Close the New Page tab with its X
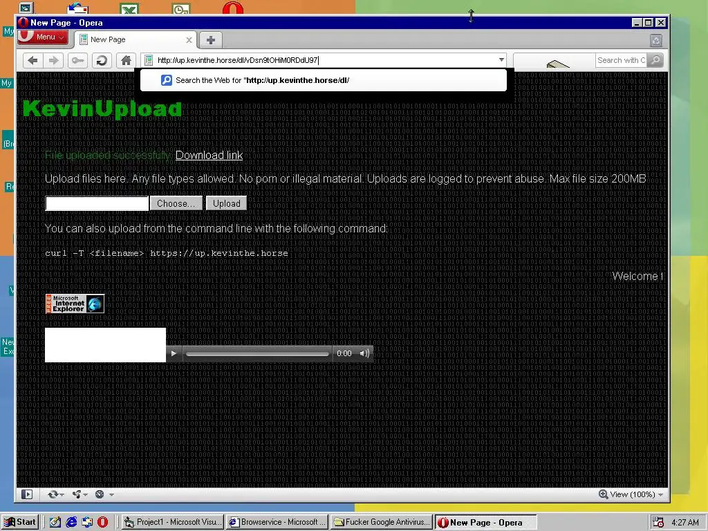The image size is (708, 531). click(x=189, y=39)
